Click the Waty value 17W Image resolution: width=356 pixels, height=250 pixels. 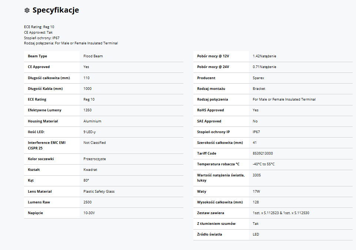click(256, 192)
